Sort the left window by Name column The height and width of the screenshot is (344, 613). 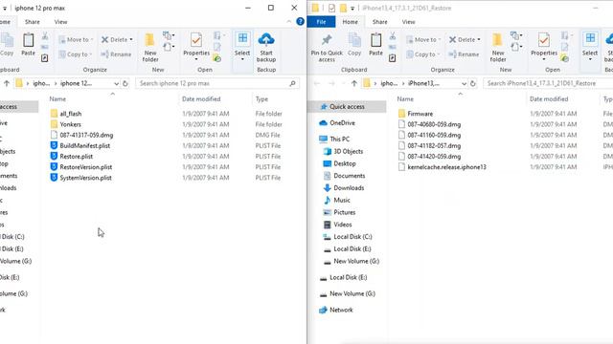click(57, 99)
